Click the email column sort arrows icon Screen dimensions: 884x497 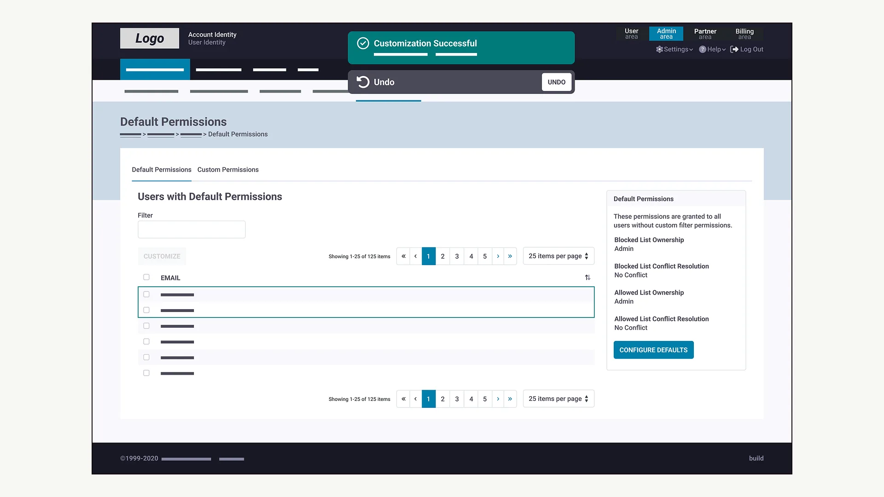[x=587, y=277]
